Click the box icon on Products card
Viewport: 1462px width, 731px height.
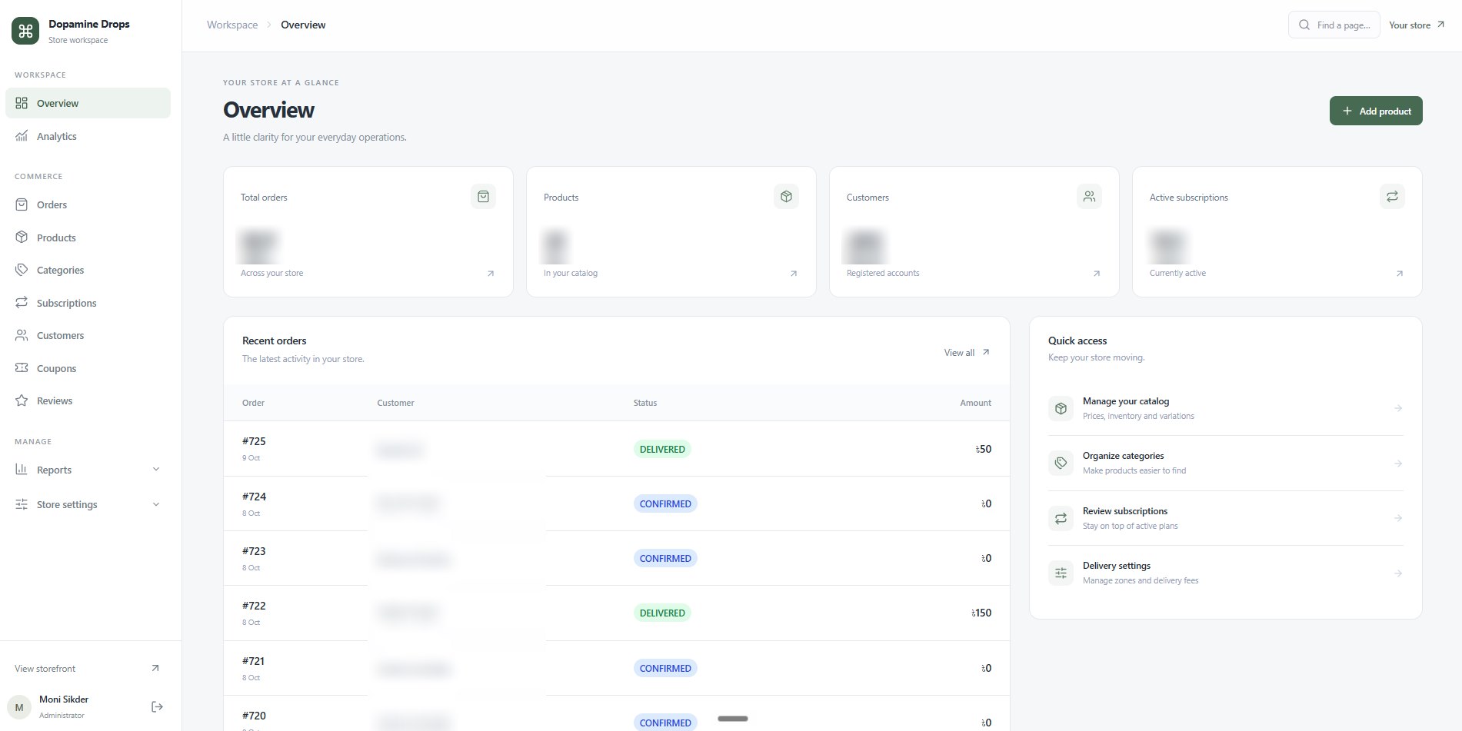tap(786, 197)
